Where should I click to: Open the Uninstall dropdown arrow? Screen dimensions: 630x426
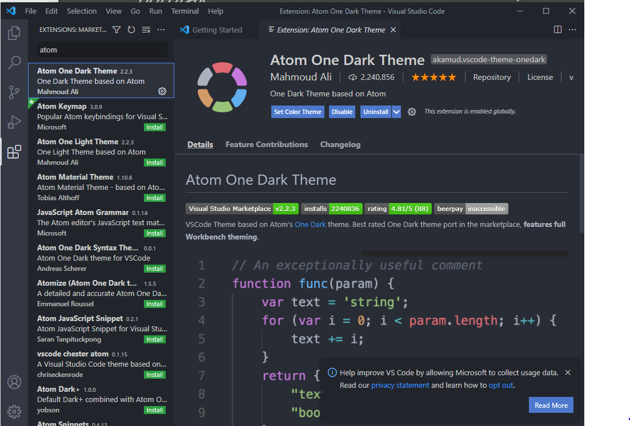tap(396, 112)
